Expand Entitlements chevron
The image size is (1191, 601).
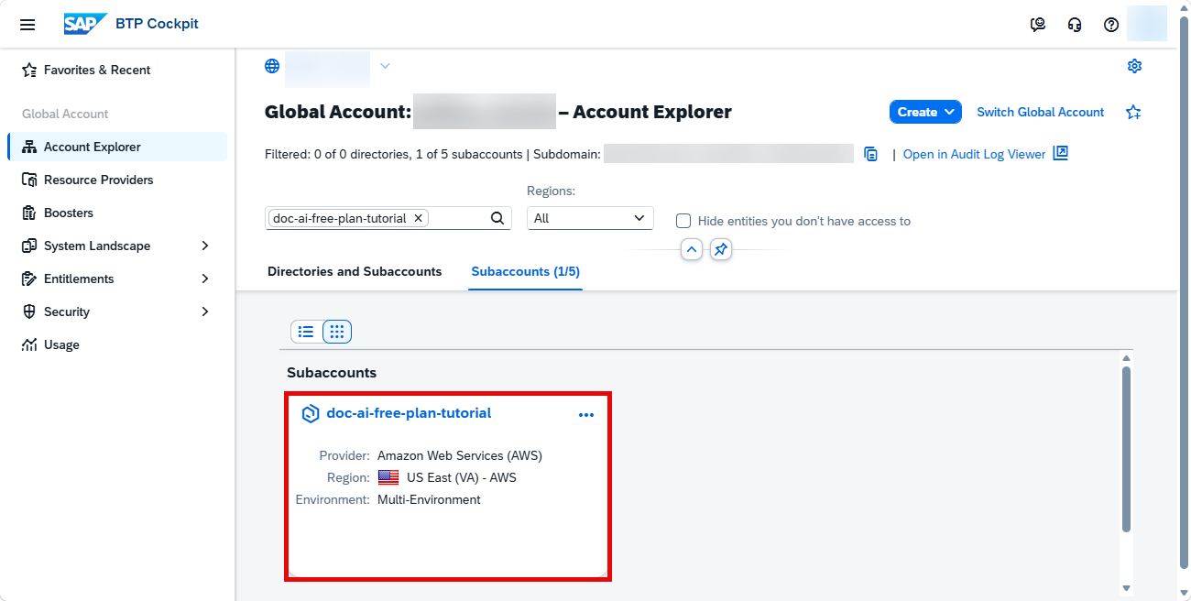[204, 279]
